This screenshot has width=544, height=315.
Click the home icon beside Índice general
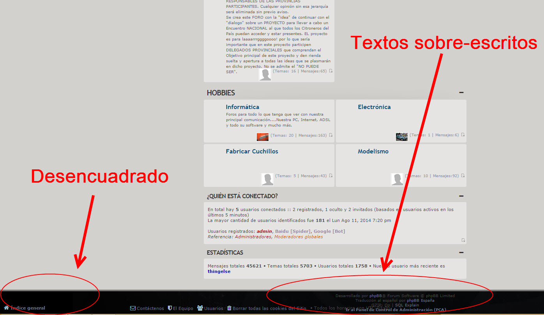coord(6,308)
